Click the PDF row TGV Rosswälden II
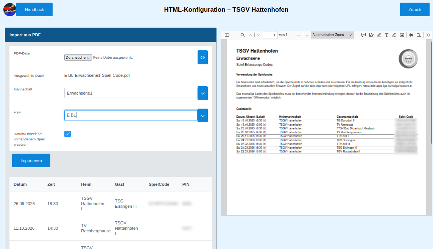433x249 pixels. (327, 151)
